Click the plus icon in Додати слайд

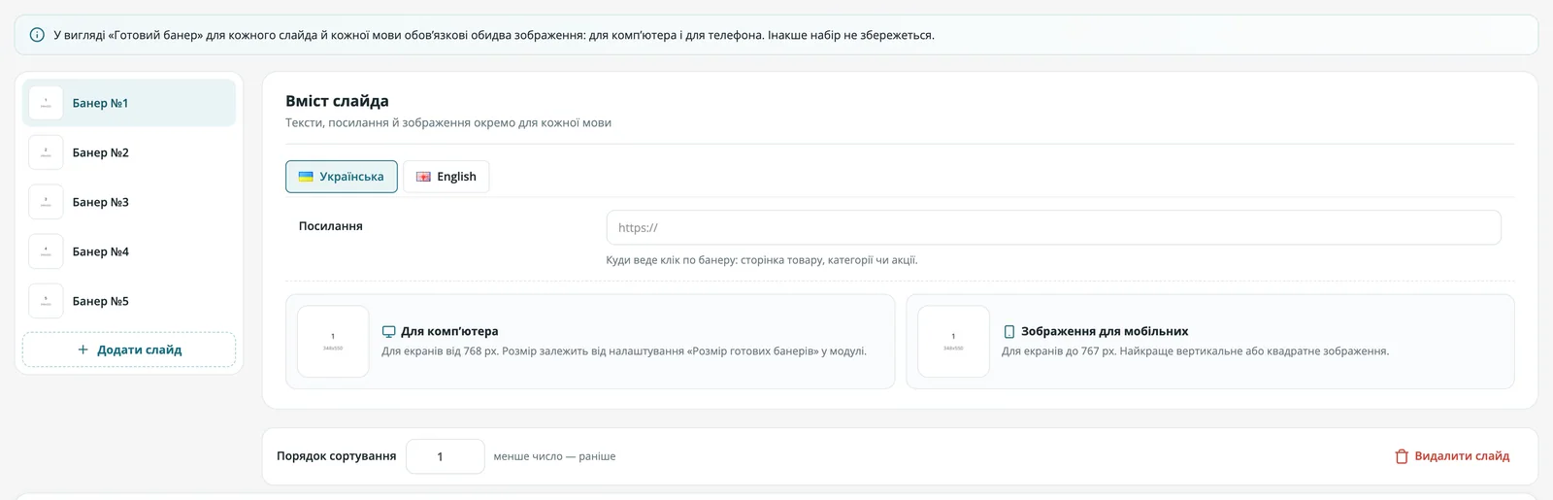click(x=83, y=350)
